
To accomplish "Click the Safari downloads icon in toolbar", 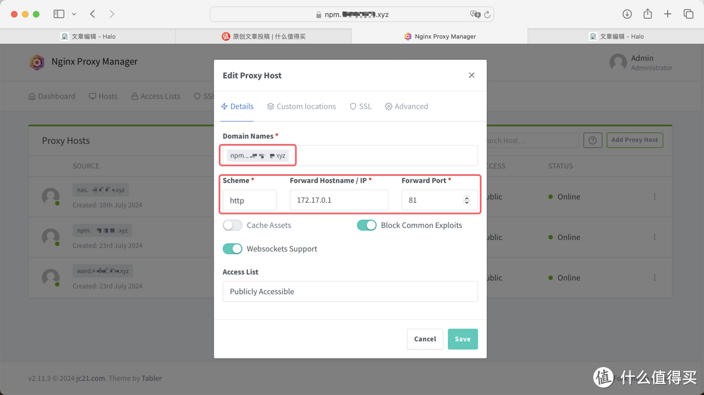I will pos(626,13).
